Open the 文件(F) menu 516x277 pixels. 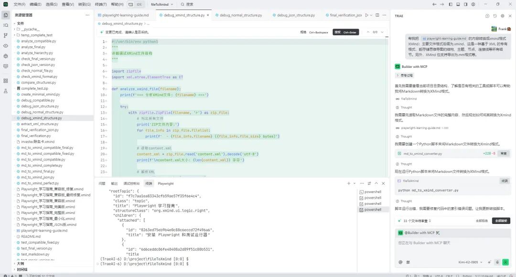point(20,4)
